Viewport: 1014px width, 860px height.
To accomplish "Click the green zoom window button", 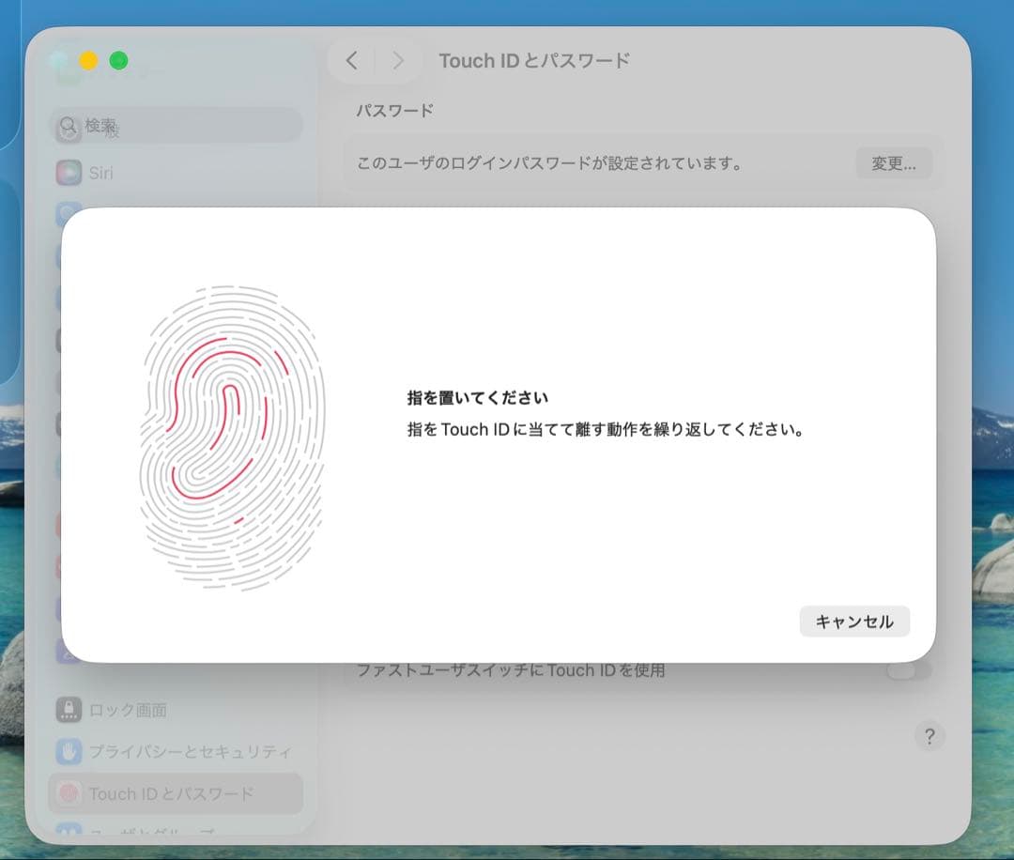I will tap(118, 61).
